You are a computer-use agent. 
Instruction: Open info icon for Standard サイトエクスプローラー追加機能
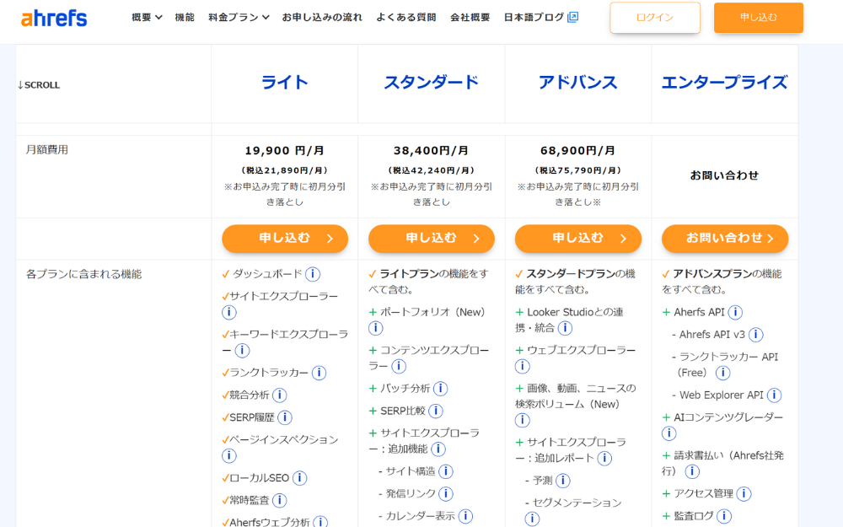pyautogui.click(x=438, y=449)
